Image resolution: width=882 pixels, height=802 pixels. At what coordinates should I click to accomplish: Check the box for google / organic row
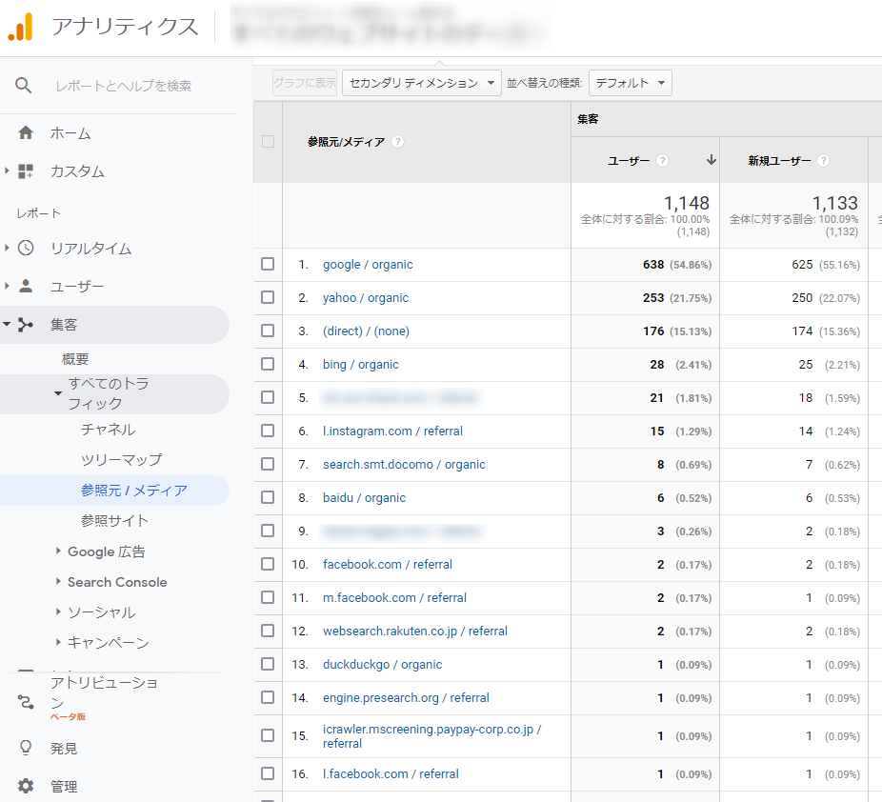pos(268,264)
